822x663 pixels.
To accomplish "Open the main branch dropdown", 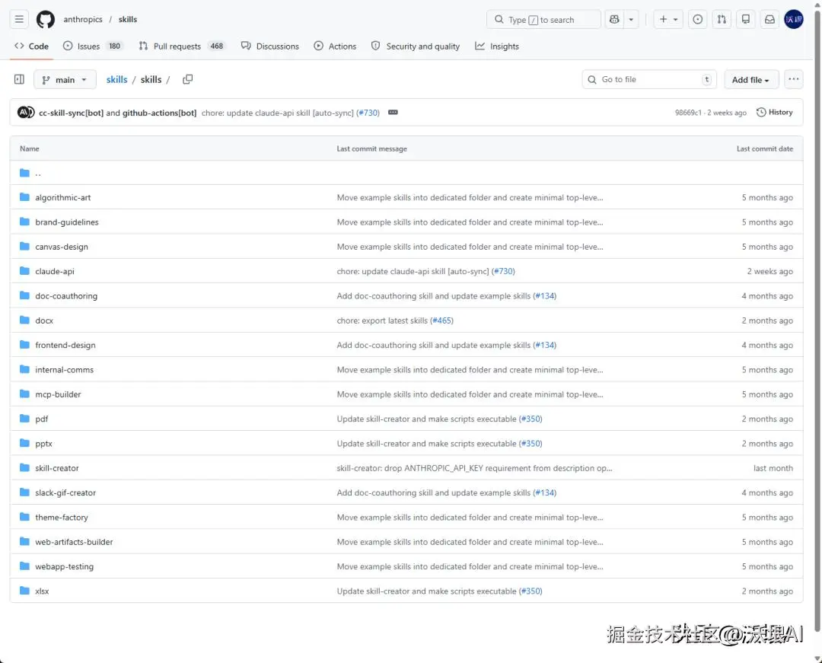I will tap(65, 79).
